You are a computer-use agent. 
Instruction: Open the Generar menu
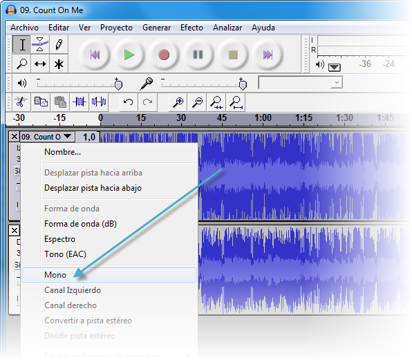pyautogui.click(x=157, y=28)
